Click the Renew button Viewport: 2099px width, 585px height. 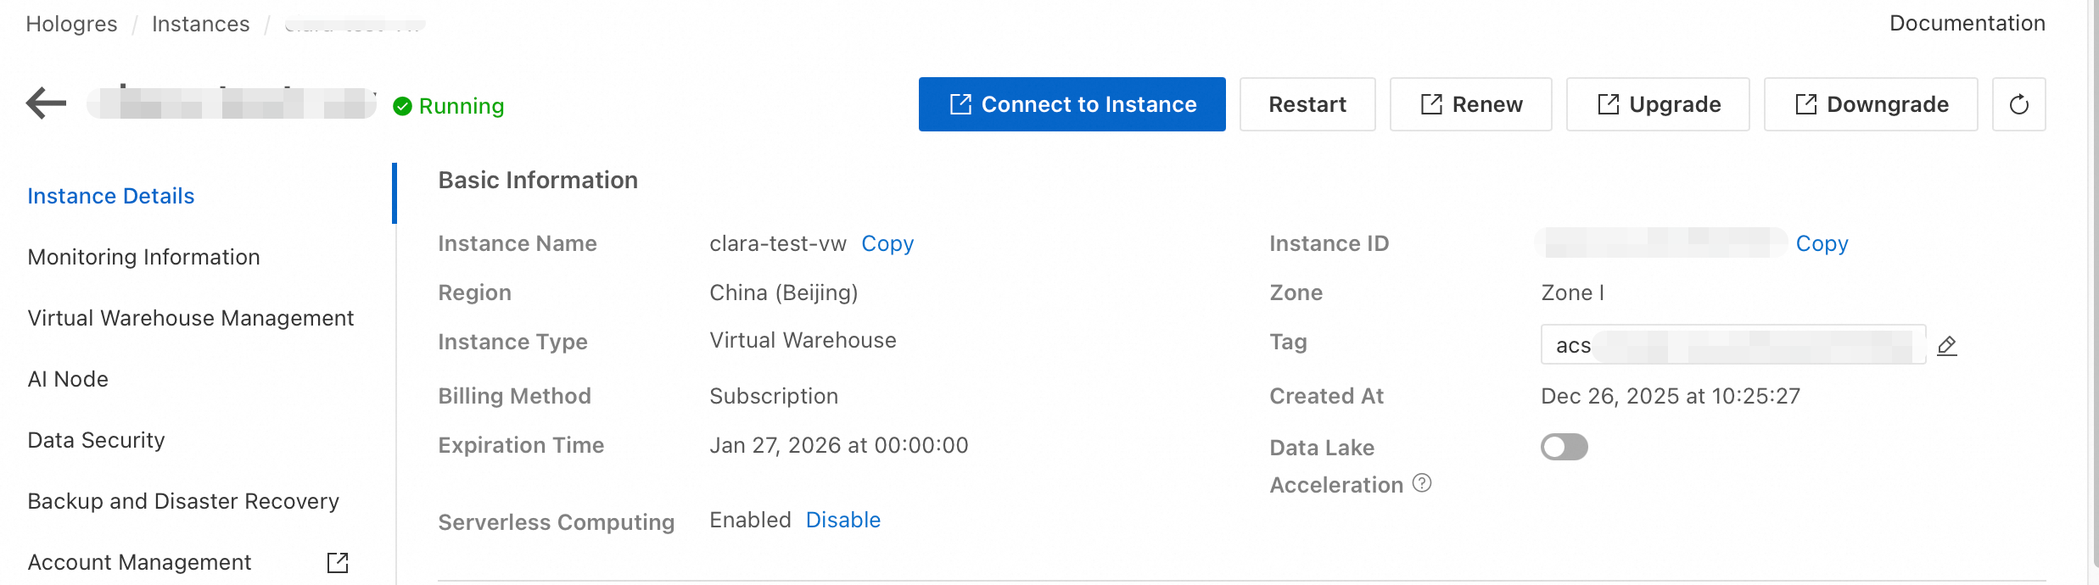coord(1470,104)
